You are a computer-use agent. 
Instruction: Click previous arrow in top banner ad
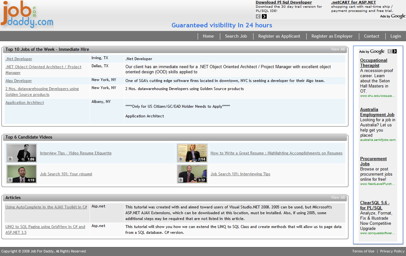pos(258,16)
